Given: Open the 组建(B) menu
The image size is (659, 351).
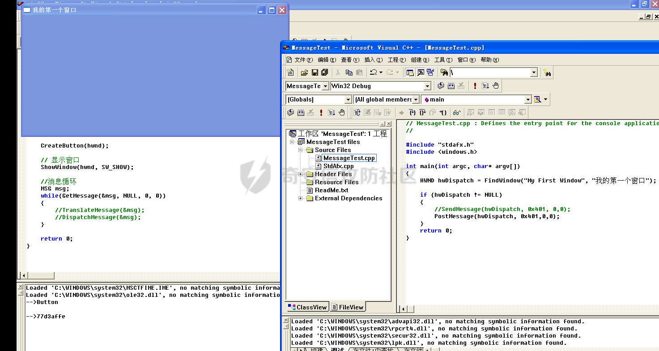Looking at the screenshot, I should tap(420, 60).
